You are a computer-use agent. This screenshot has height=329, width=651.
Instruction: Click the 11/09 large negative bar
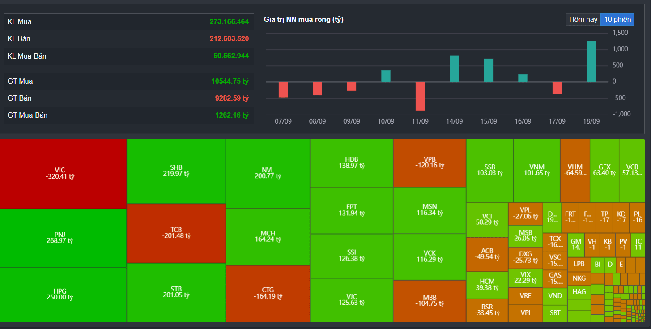[x=420, y=96]
